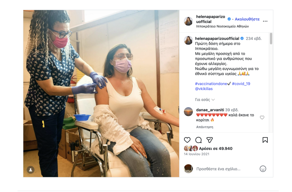Open danae_arvaniti profile avatar
This screenshot has width=292, height=192.
coord(188,112)
